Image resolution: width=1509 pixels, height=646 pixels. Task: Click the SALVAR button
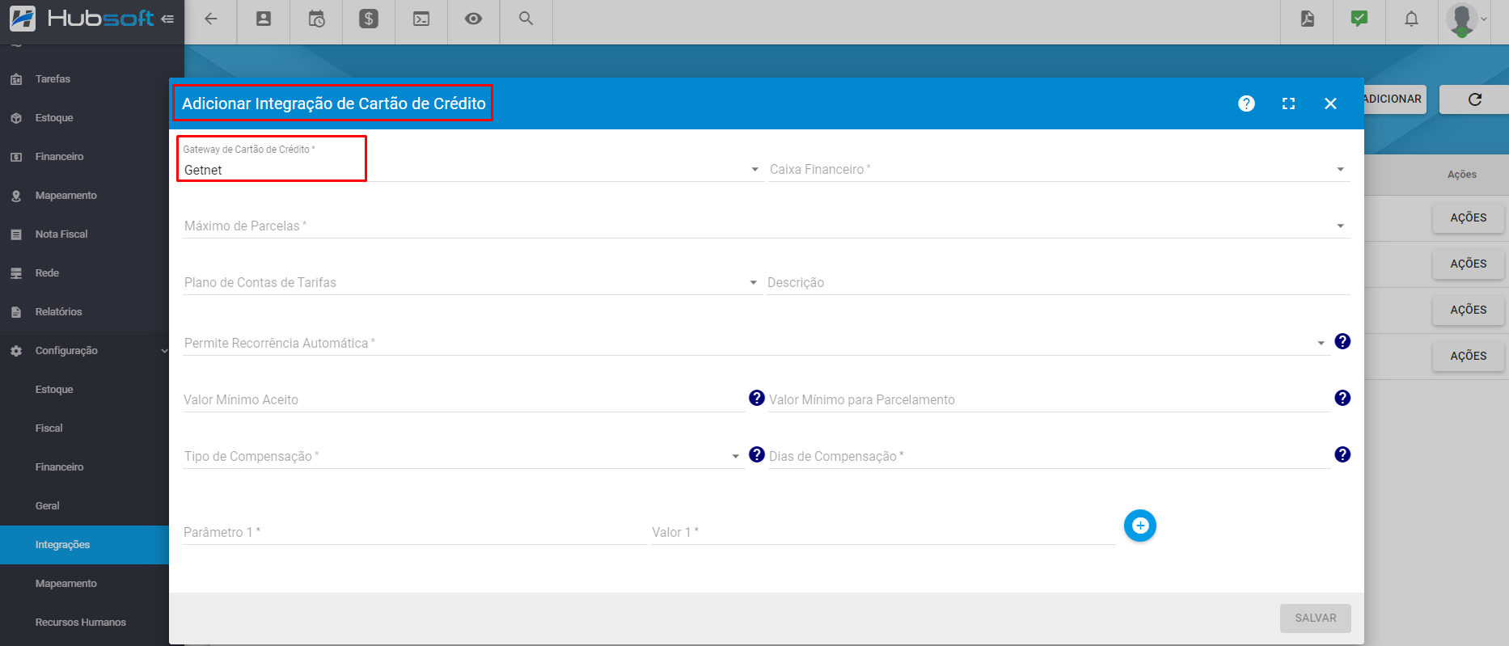click(1316, 618)
